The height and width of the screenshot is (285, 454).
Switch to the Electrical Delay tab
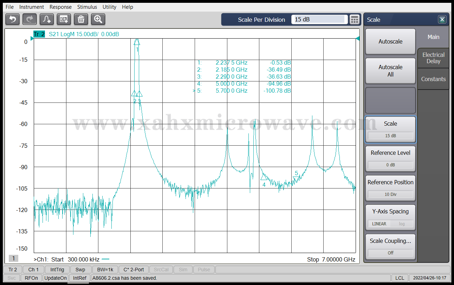point(433,58)
